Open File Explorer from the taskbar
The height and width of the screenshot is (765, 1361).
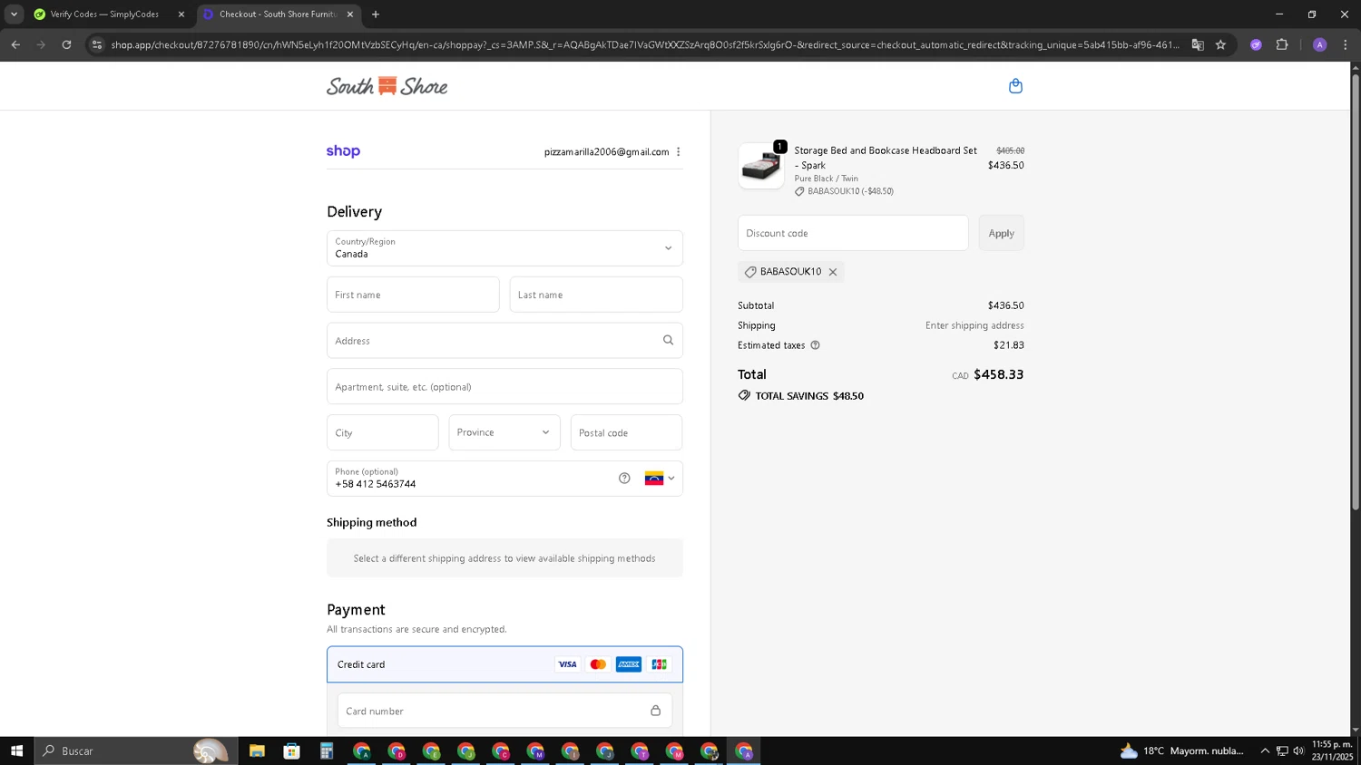[257, 750]
